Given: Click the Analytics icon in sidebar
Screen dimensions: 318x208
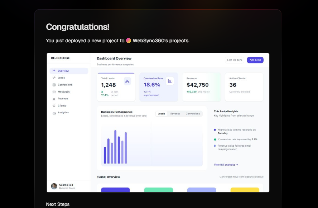Looking at the screenshot, I should coord(54,113).
